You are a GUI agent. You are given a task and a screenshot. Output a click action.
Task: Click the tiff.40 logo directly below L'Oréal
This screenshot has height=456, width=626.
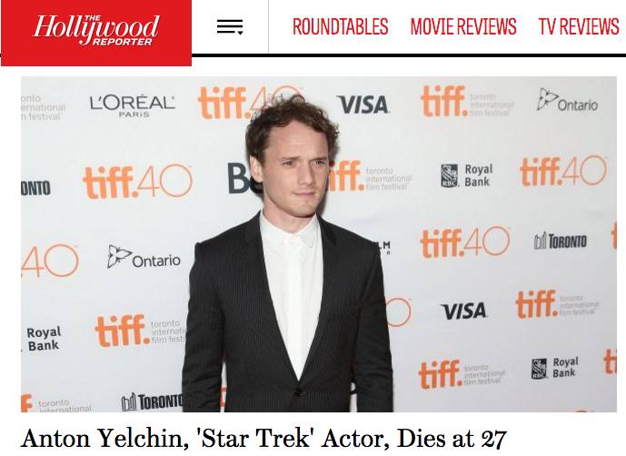pyautogui.click(x=138, y=182)
